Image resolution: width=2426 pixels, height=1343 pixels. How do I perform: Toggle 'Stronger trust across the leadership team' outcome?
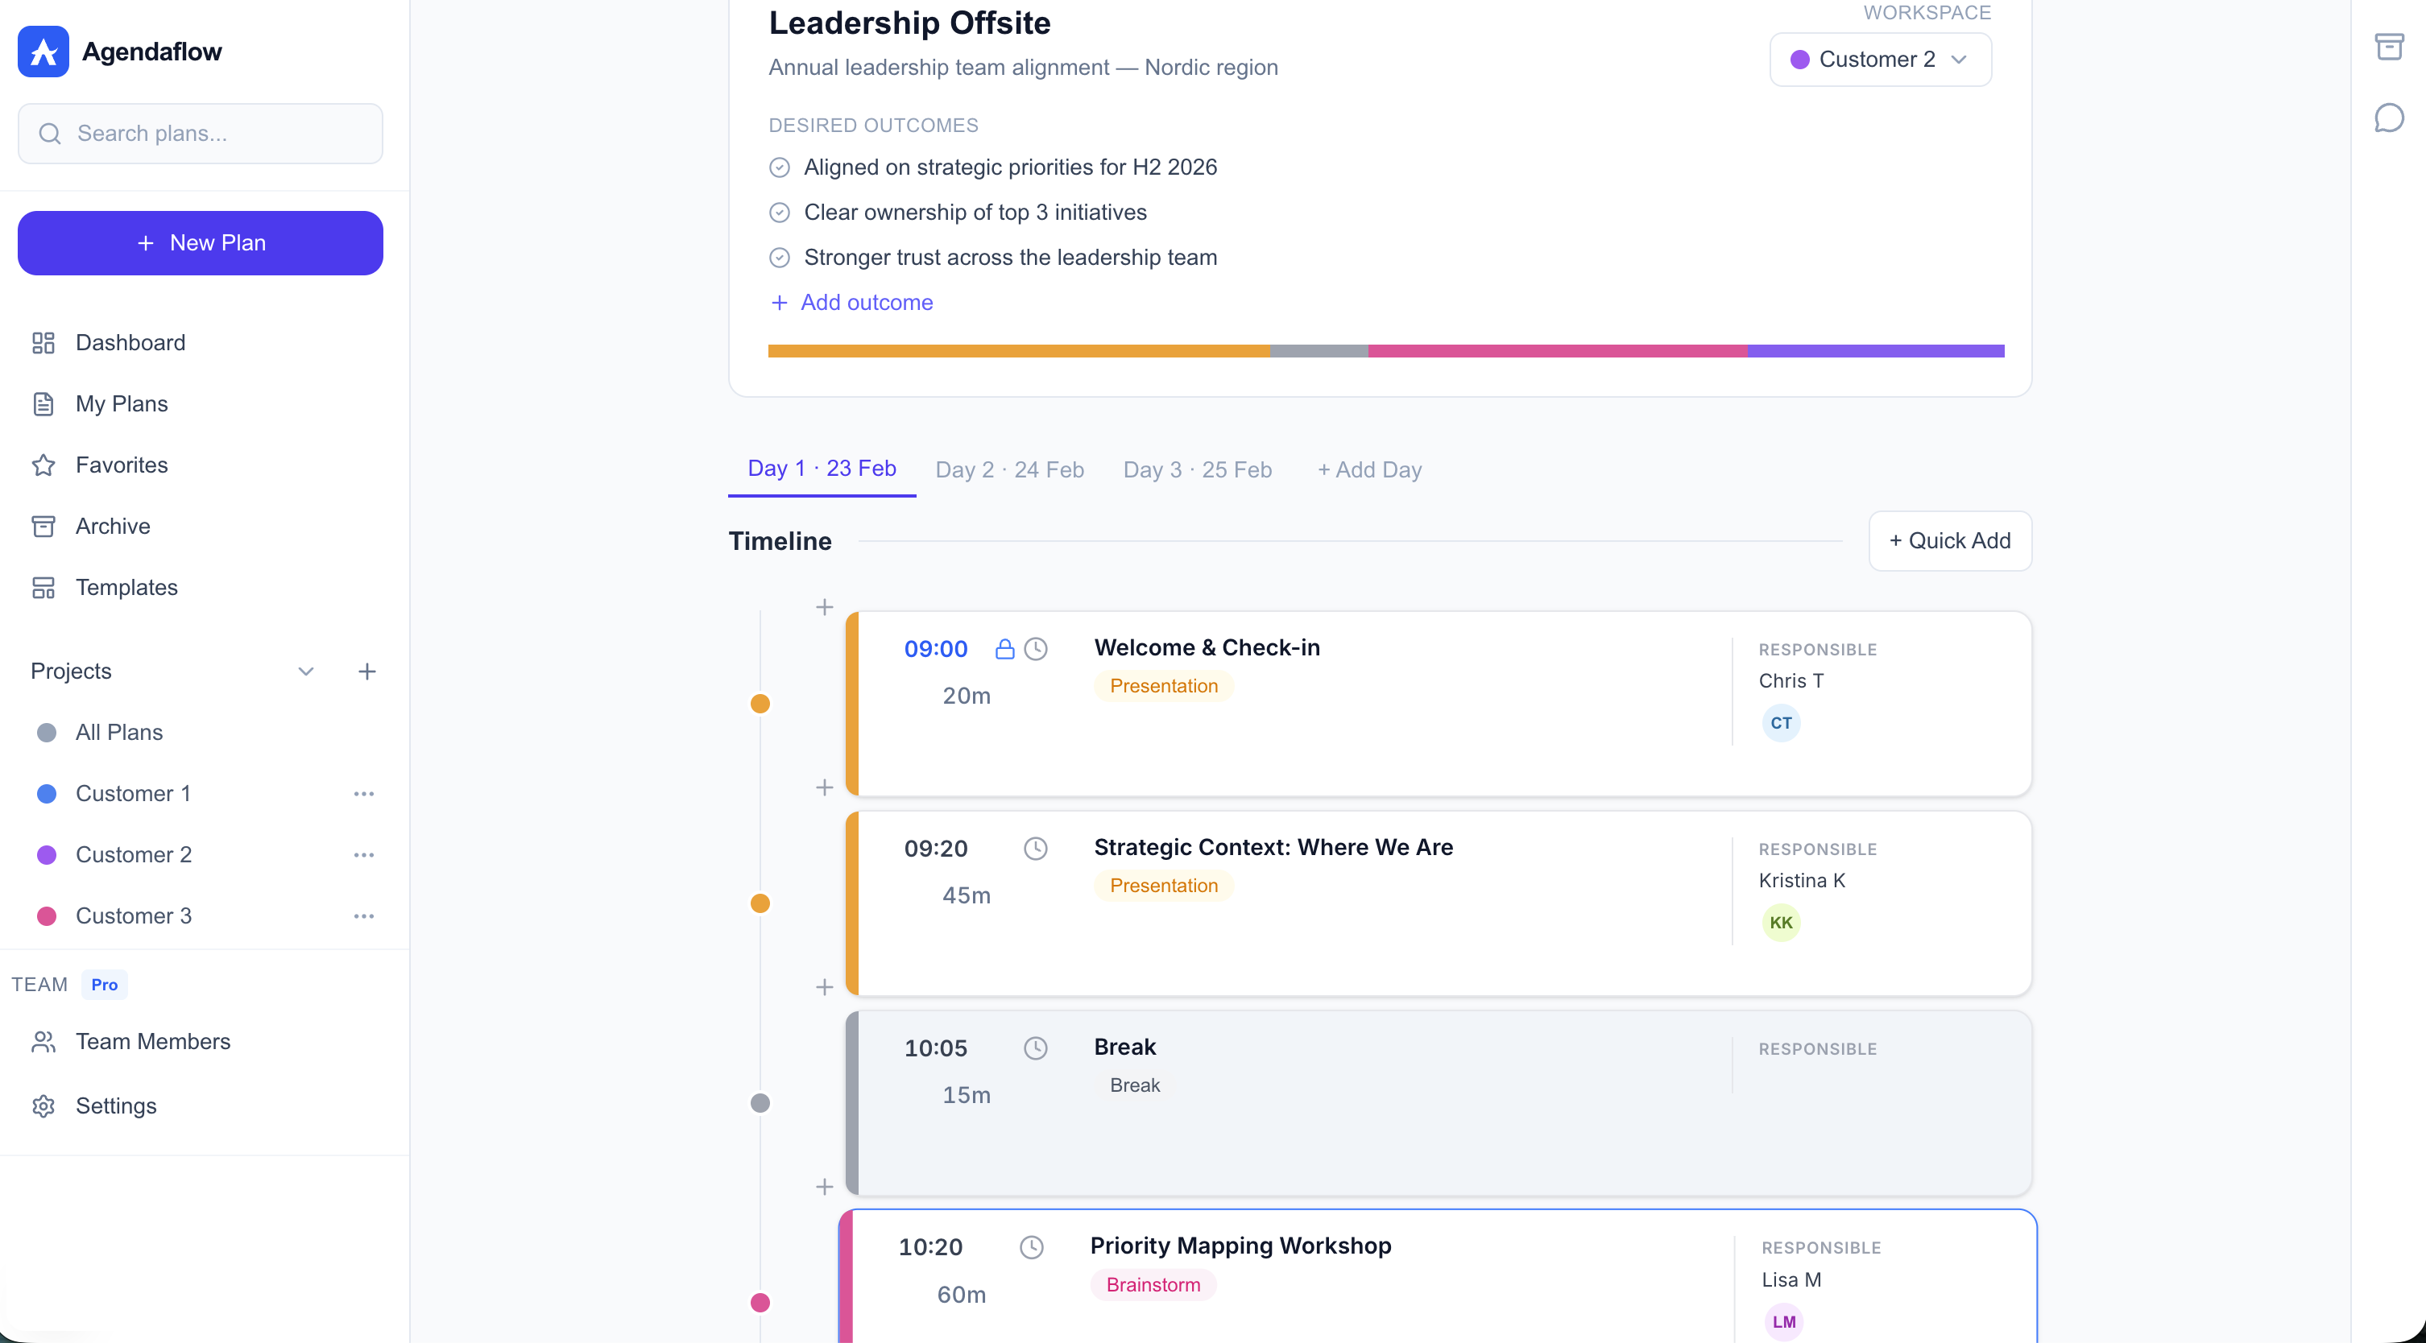pyautogui.click(x=780, y=257)
